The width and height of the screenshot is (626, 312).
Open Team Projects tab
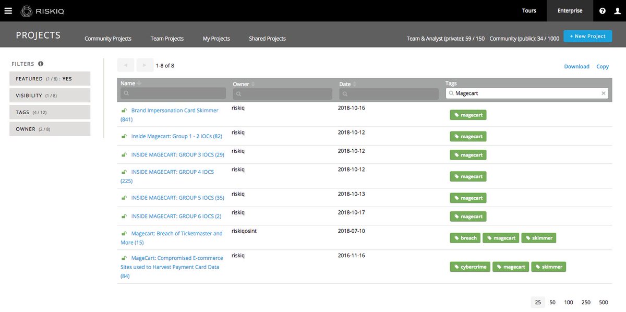pos(167,39)
